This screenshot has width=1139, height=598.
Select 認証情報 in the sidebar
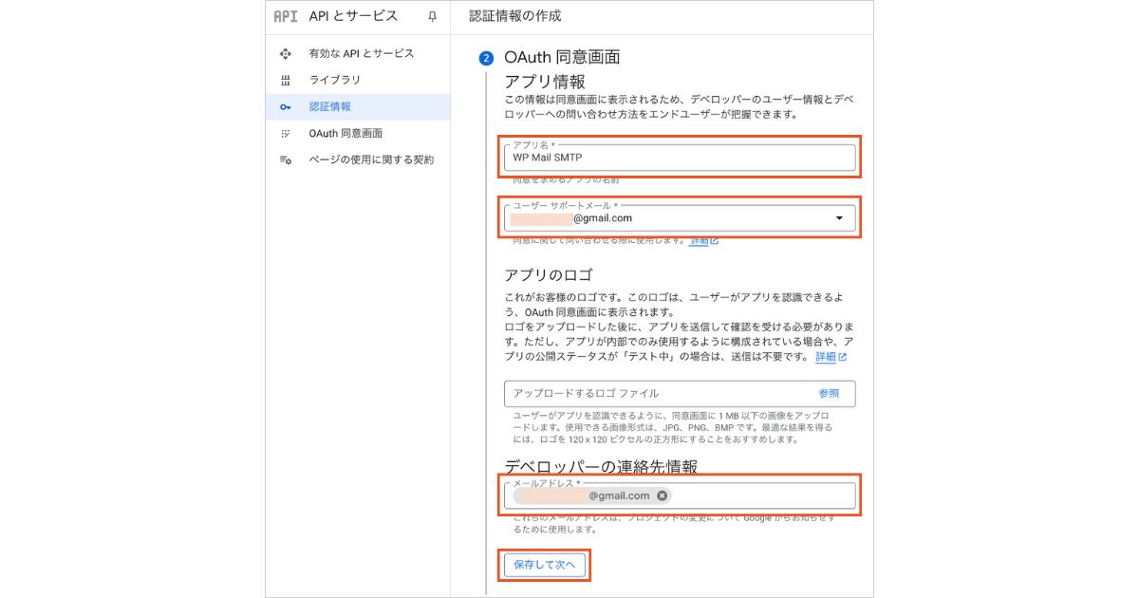click(329, 107)
